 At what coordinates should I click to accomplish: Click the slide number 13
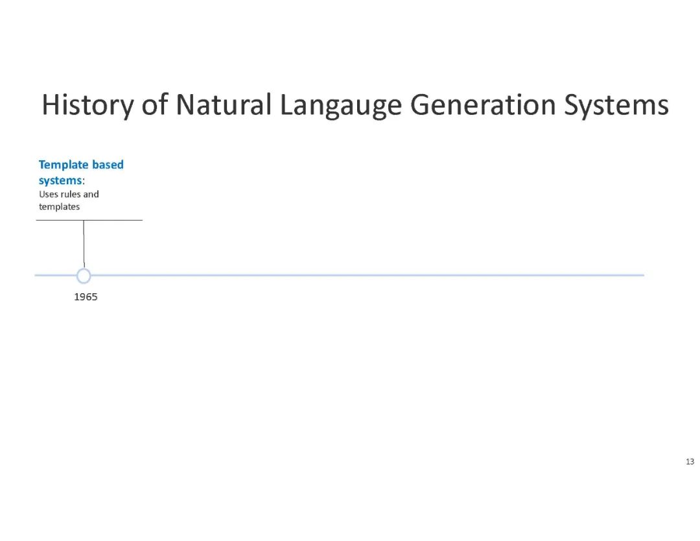(x=690, y=461)
